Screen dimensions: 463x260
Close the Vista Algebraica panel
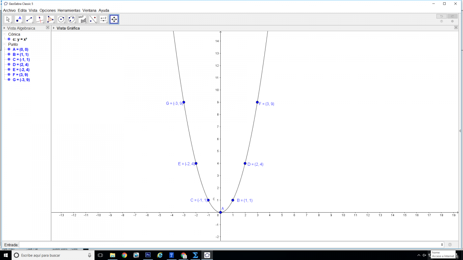click(x=48, y=28)
